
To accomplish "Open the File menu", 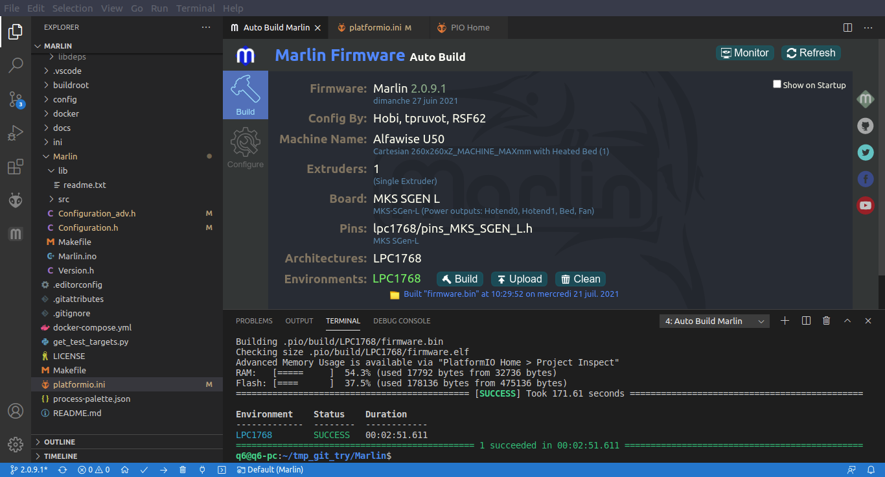I will [x=12, y=8].
